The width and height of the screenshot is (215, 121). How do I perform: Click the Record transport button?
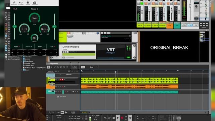click(x=122, y=118)
